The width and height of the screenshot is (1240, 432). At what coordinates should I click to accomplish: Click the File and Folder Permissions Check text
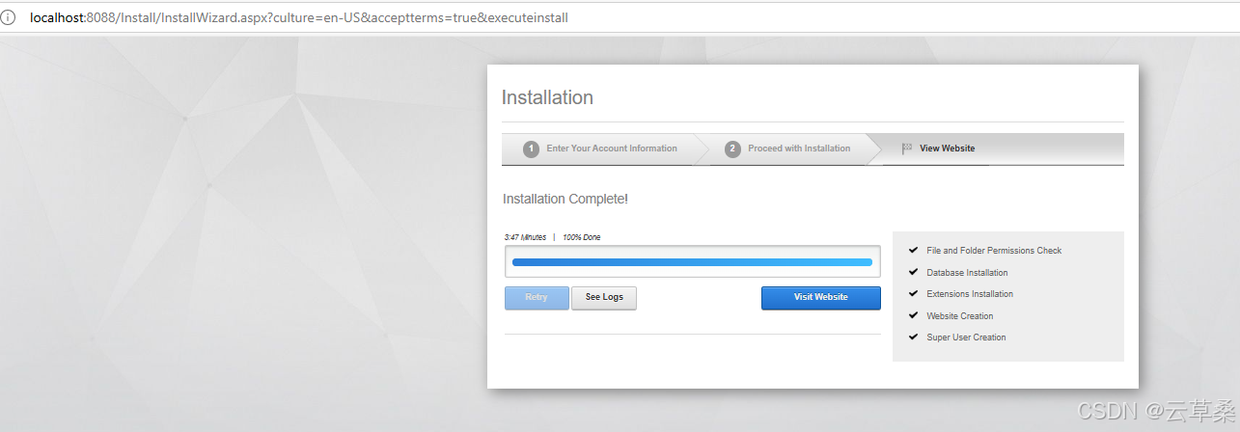[994, 251]
